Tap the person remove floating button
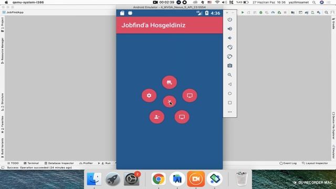This screenshot has width=336, height=189. [157, 117]
